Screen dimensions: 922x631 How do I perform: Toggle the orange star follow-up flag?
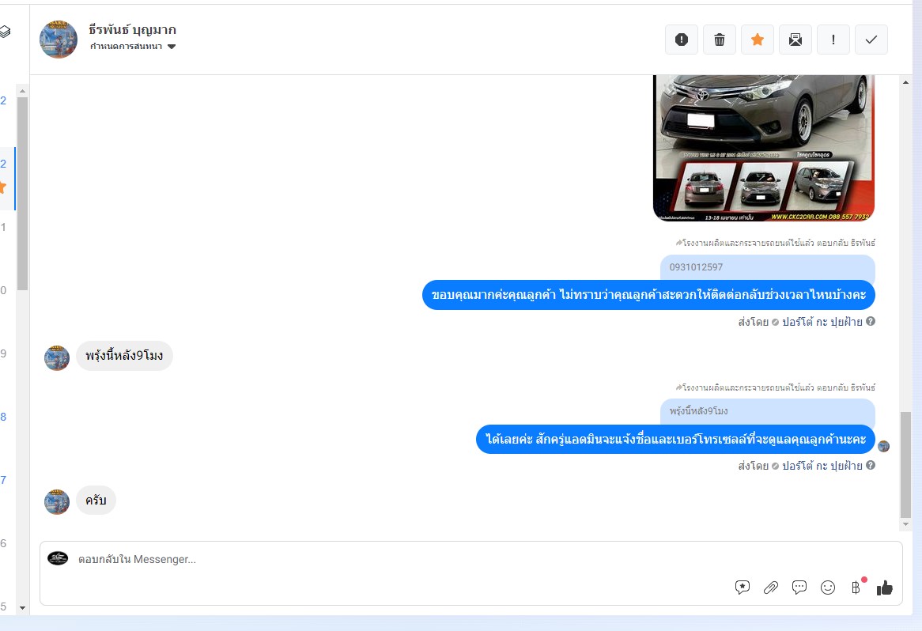(758, 40)
